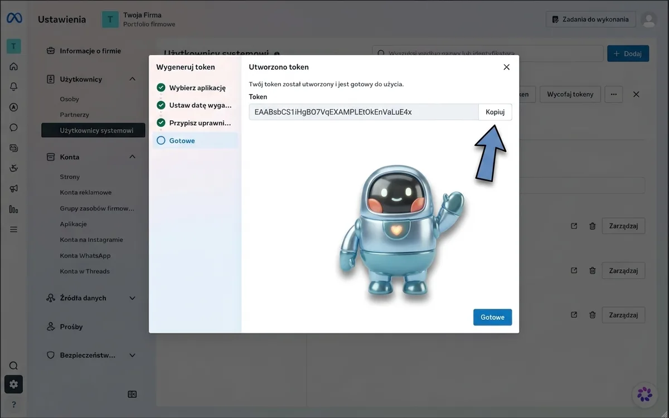The height and width of the screenshot is (418, 669).
Task: Open Grupy zasobów firmow... item
Action: pyautogui.click(x=97, y=208)
